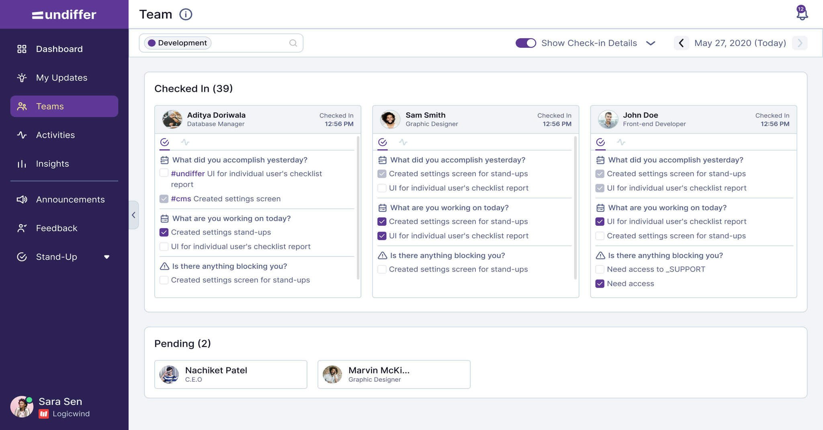The height and width of the screenshot is (430, 823).
Task: Open the check-in tab icon on Sam Smith's card
Action: [383, 142]
